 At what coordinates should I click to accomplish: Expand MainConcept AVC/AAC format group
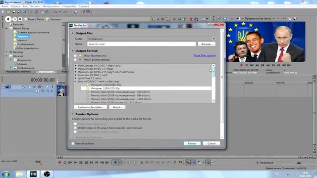[x=76, y=66]
